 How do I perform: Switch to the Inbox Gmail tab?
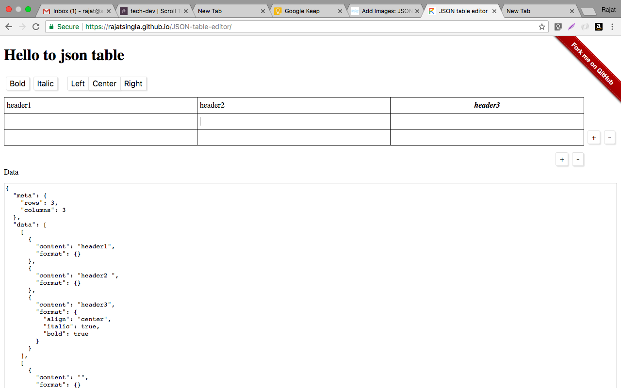click(x=76, y=11)
